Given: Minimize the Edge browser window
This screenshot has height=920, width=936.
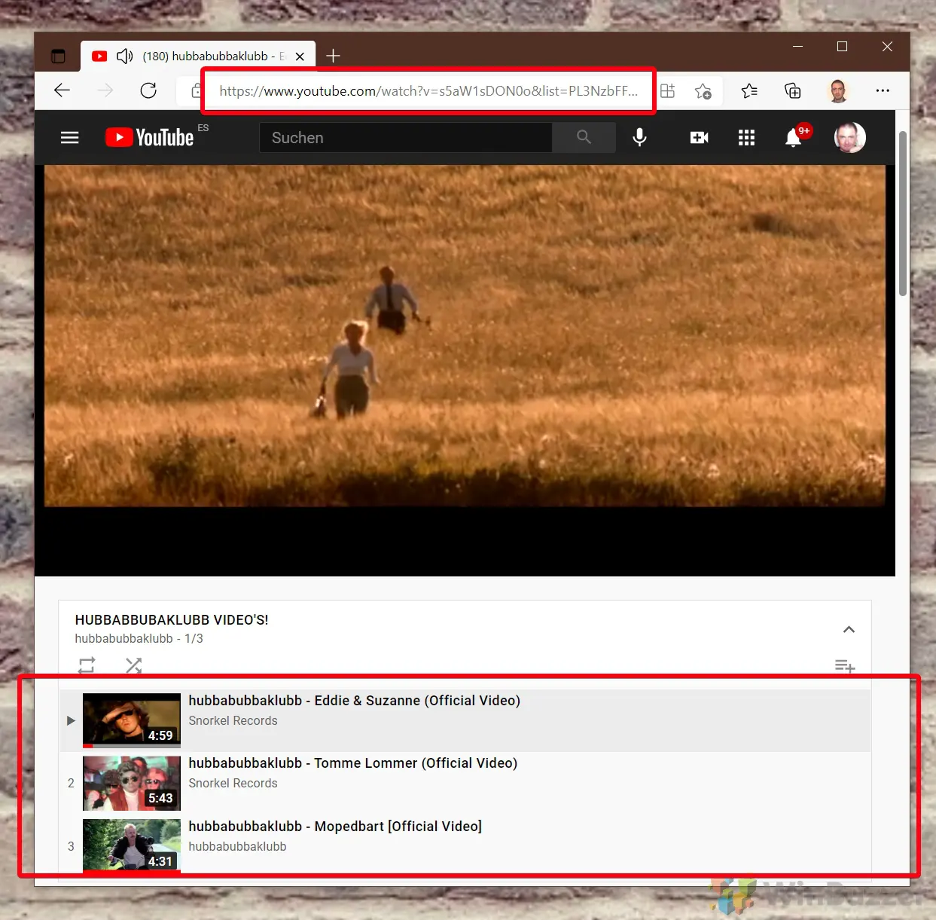Looking at the screenshot, I should click(x=798, y=47).
